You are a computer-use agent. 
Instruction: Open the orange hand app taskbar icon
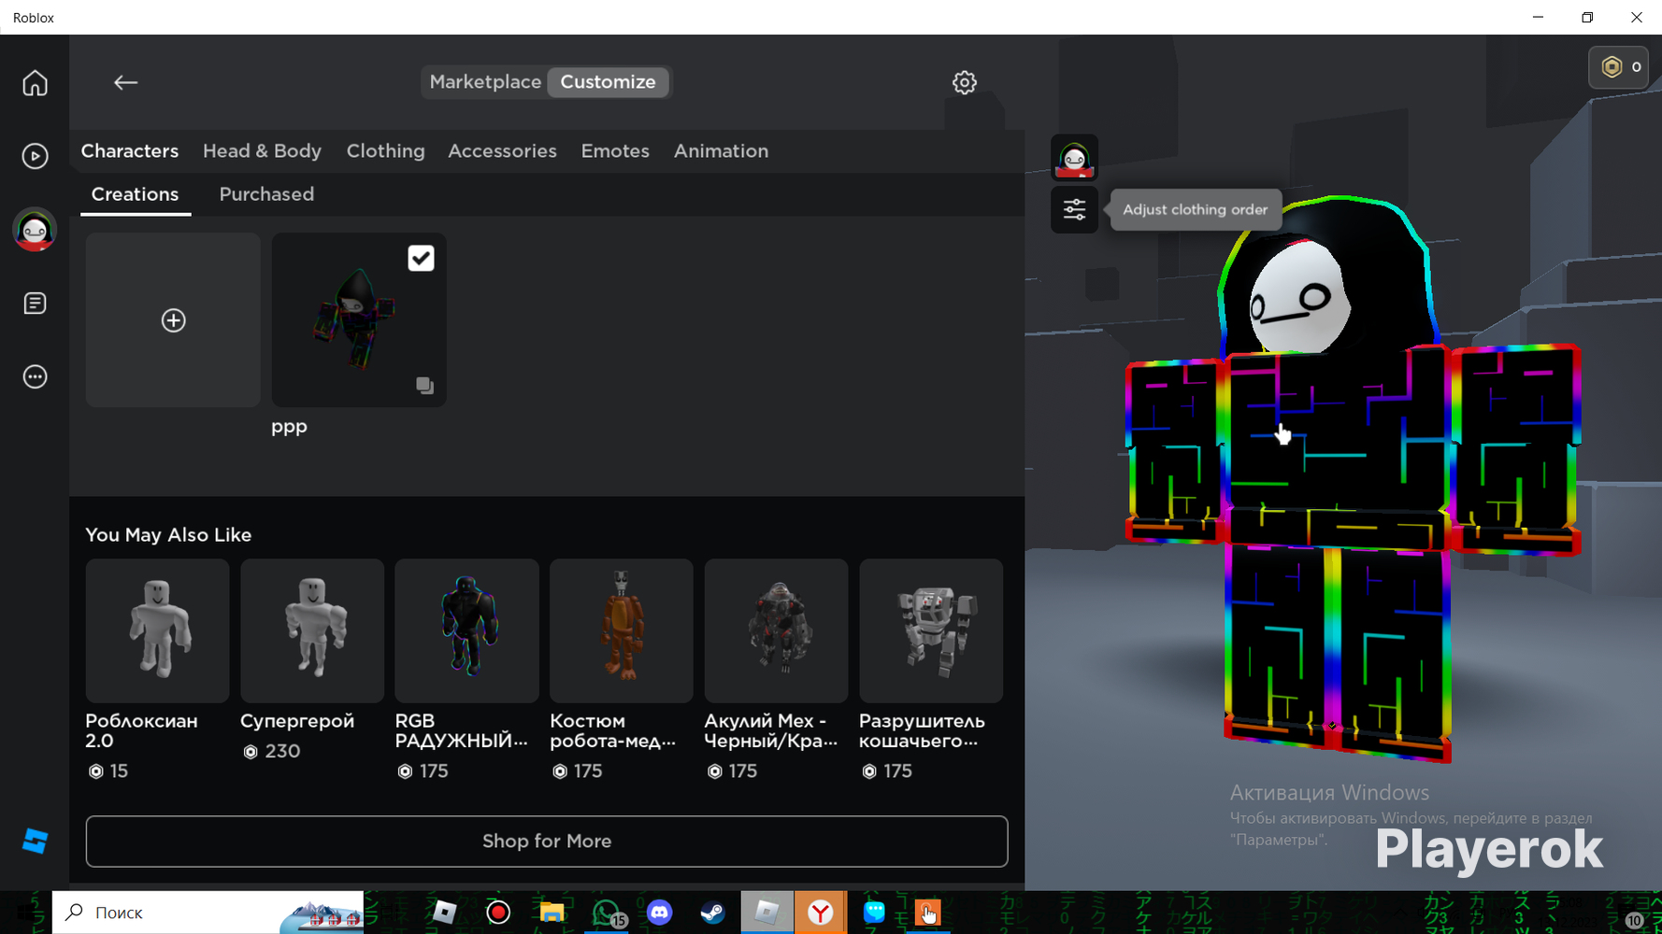tap(928, 913)
